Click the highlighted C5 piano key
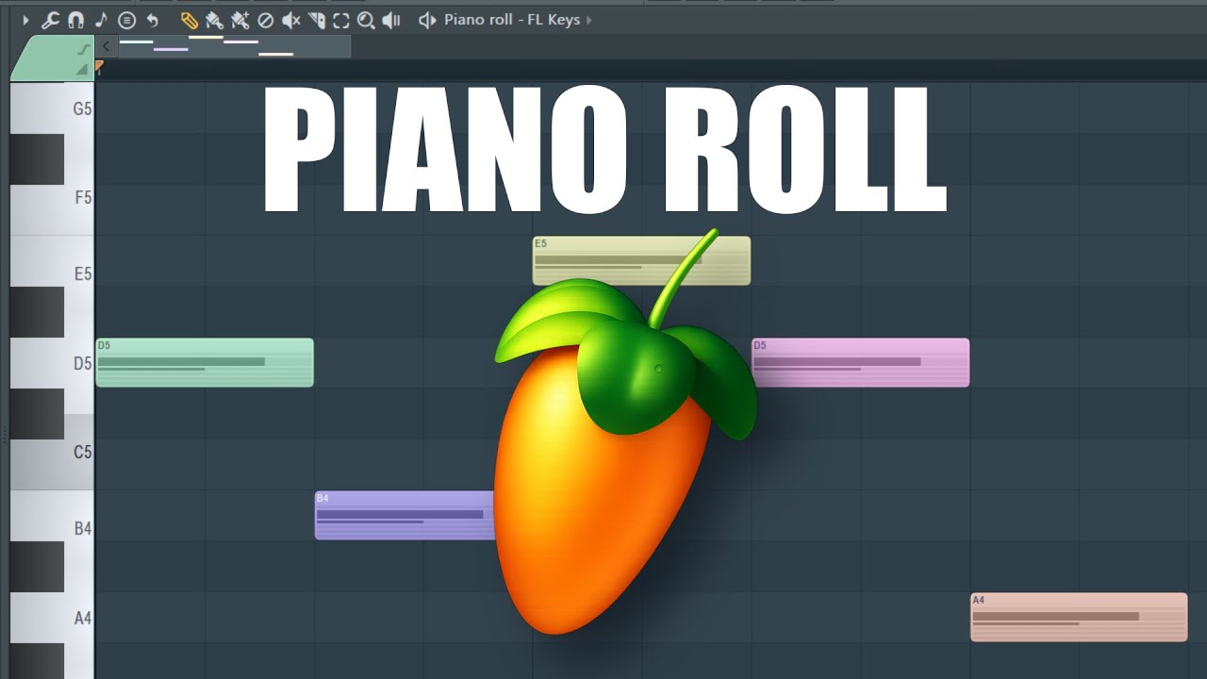 pyautogui.click(x=79, y=452)
